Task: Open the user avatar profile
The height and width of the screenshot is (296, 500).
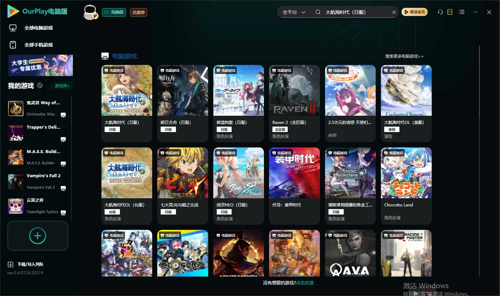Action: pyautogui.click(x=90, y=12)
